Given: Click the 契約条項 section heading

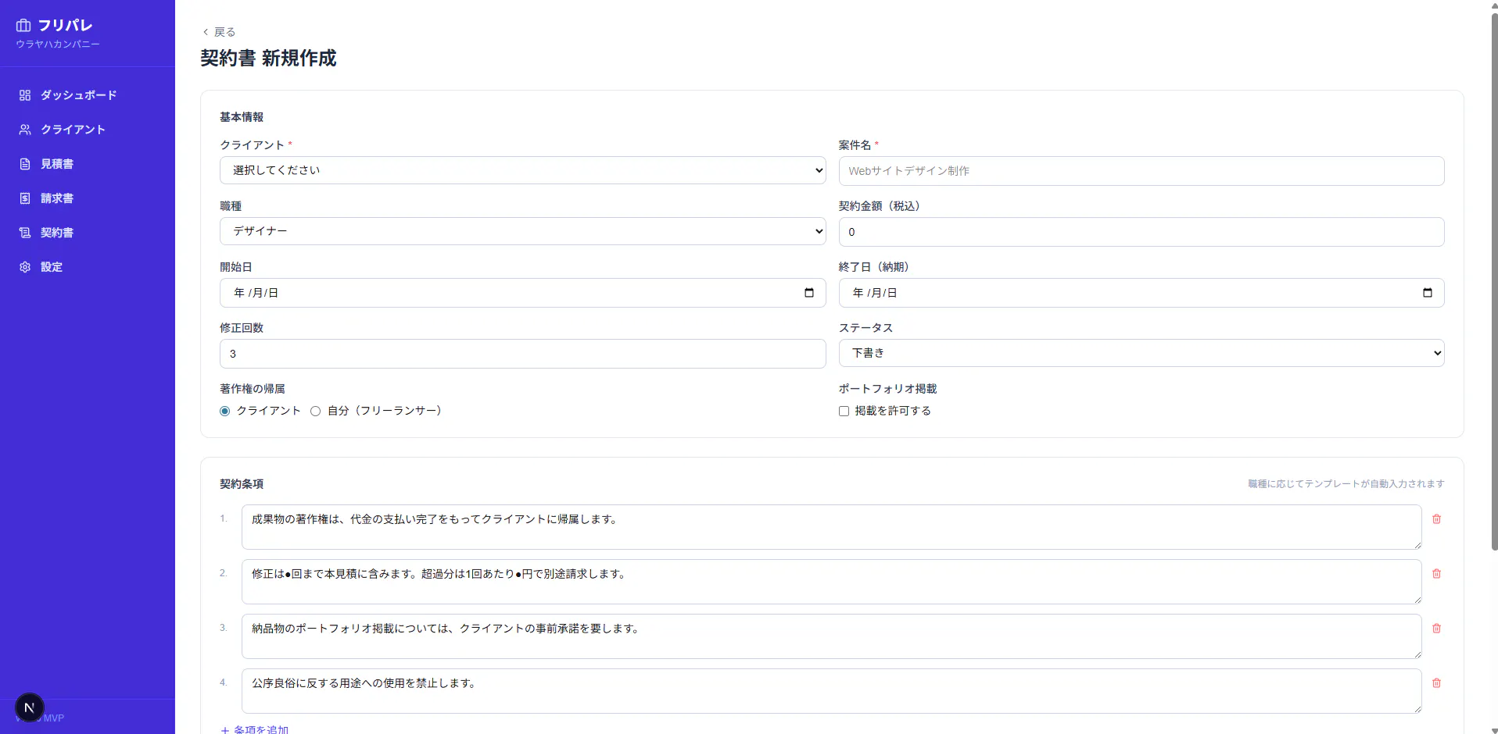Looking at the screenshot, I should click(242, 484).
